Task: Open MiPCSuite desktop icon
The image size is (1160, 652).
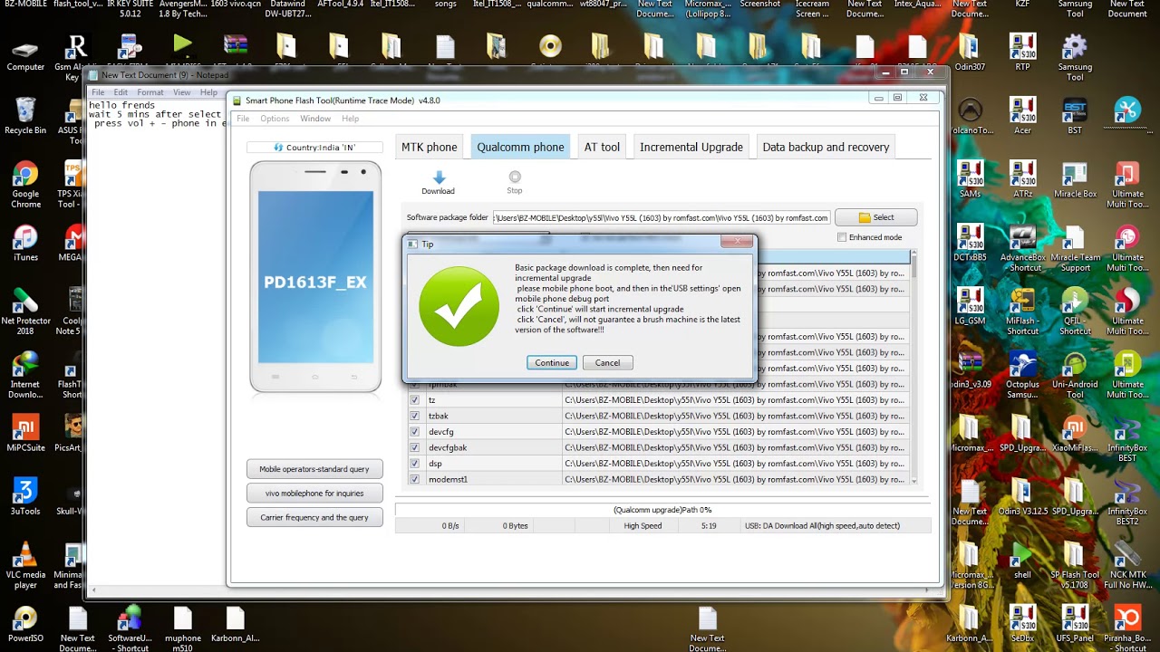Action: 25,433
